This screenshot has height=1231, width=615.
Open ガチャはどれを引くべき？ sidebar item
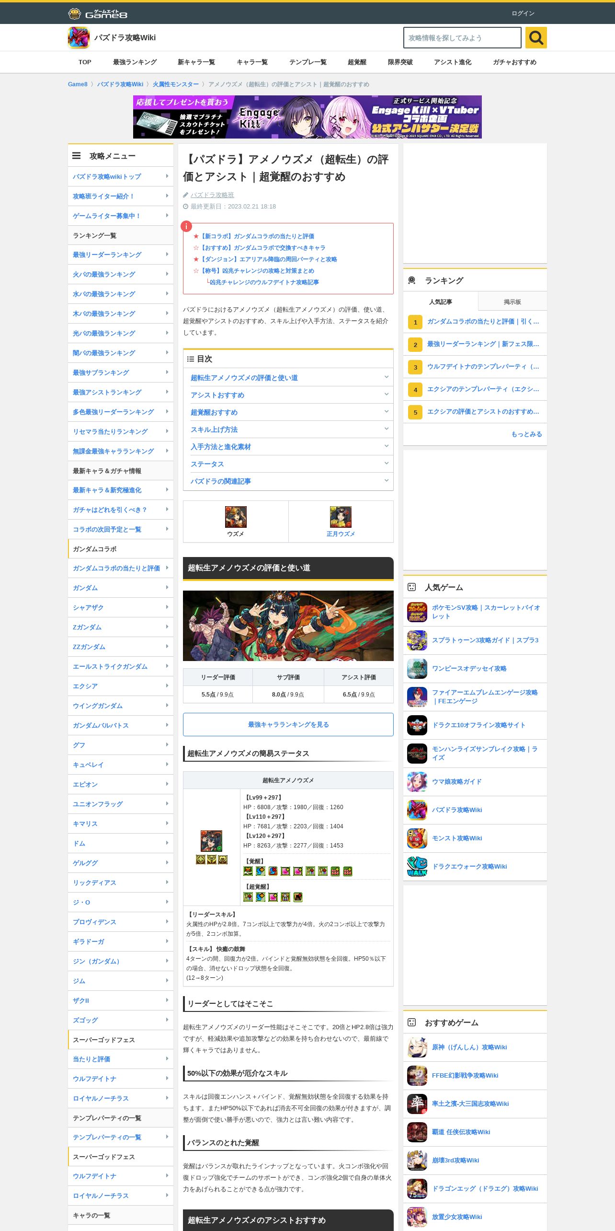click(x=121, y=510)
